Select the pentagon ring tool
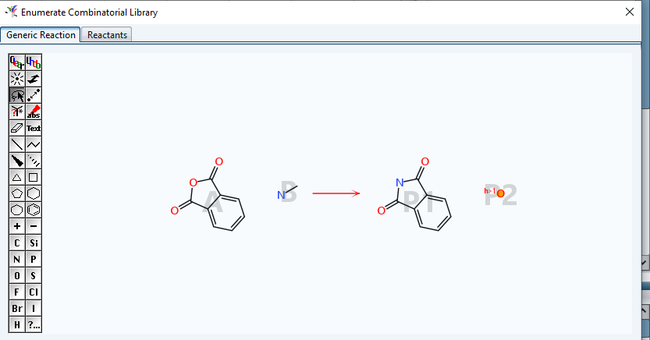Image resolution: width=650 pixels, height=340 pixels. point(16,193)
